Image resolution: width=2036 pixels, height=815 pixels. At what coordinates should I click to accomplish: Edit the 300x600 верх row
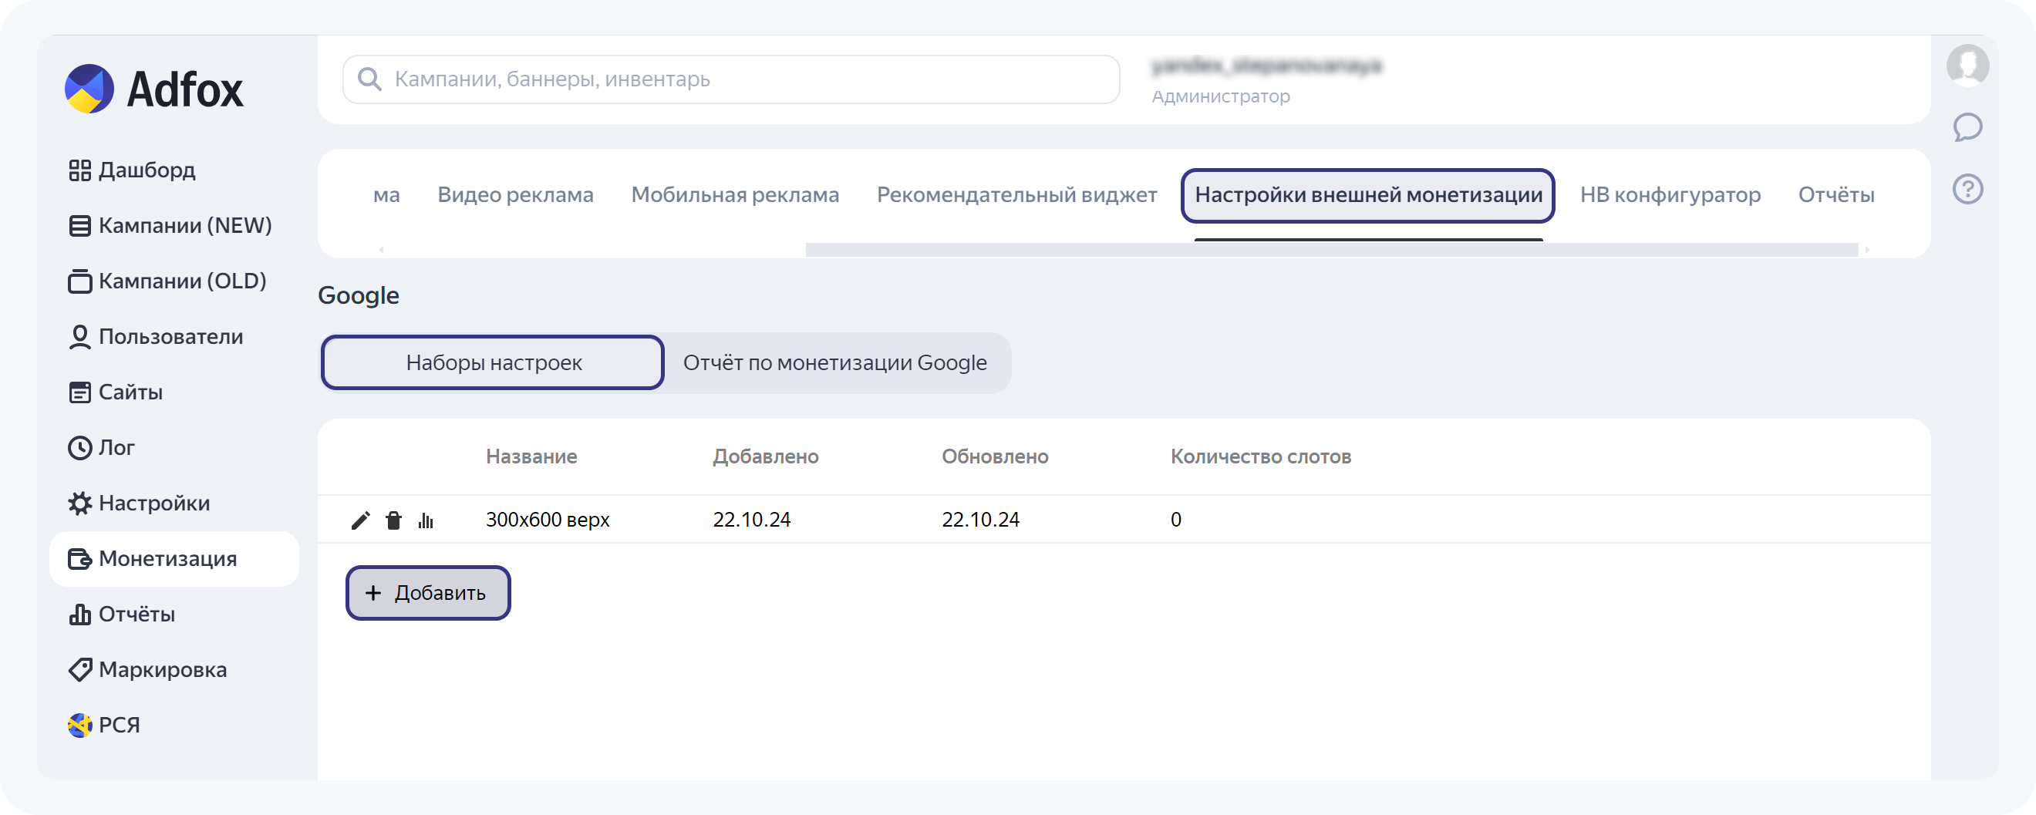pos(360,520)
